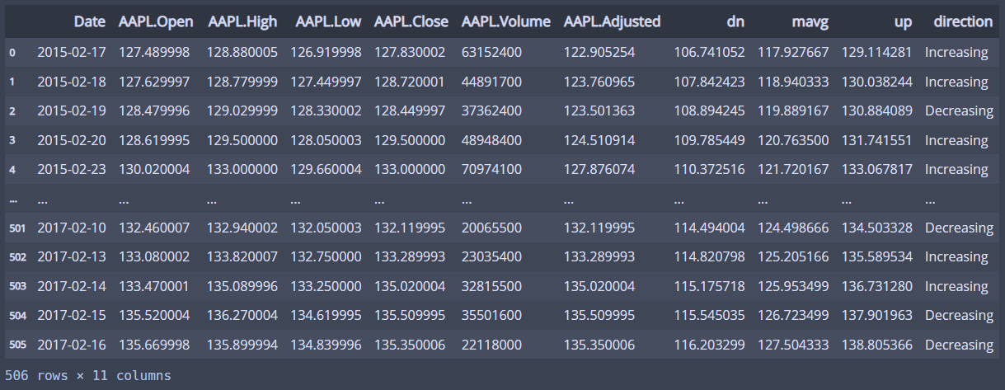1005x390 pixels.
Task: Click high value 128.880005
Action: (242, 52)
